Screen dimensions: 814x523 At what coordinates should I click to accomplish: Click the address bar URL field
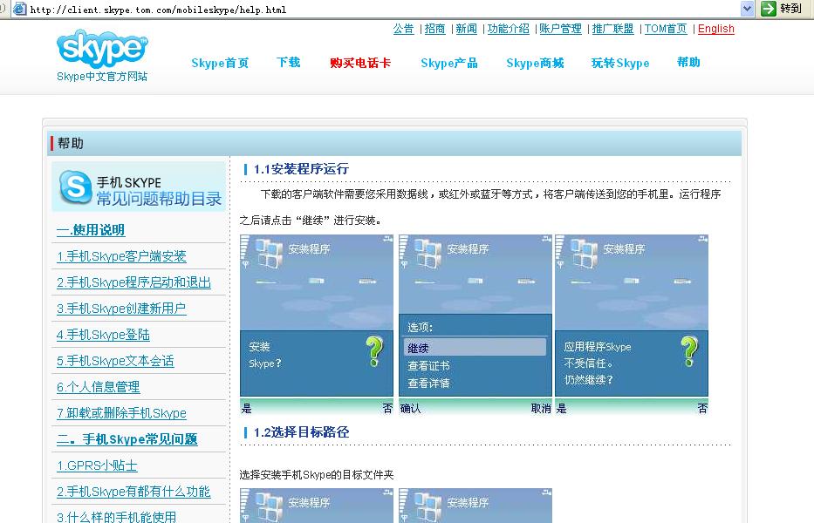(x=384, y=10)
